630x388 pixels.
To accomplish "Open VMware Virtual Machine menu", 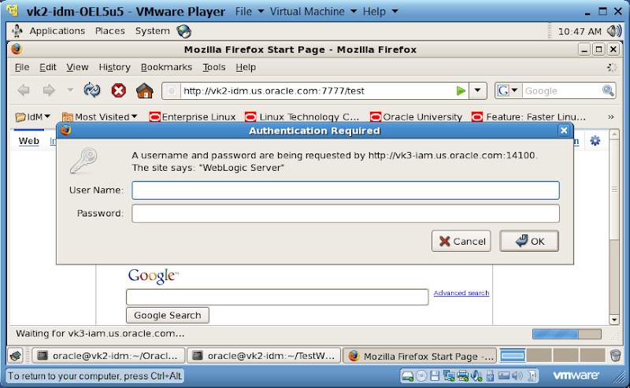I will tap(313, 11).
